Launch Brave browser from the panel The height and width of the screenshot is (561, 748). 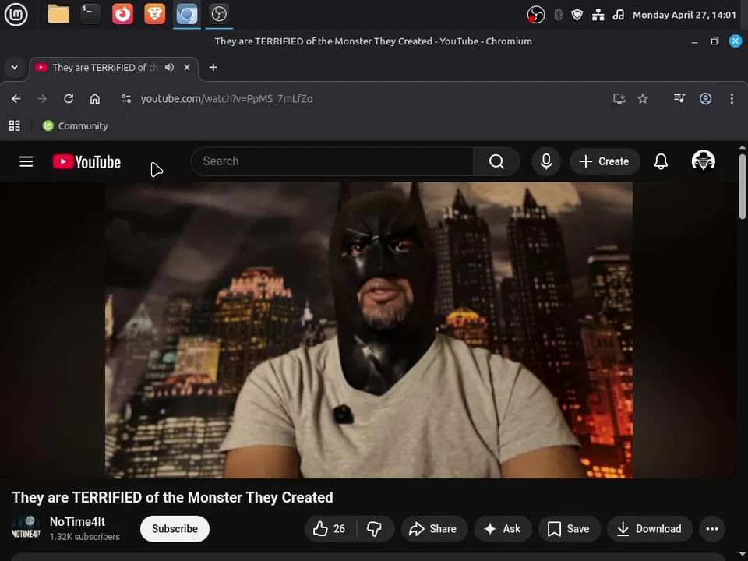pyautogui.click(x=154, y=14)
